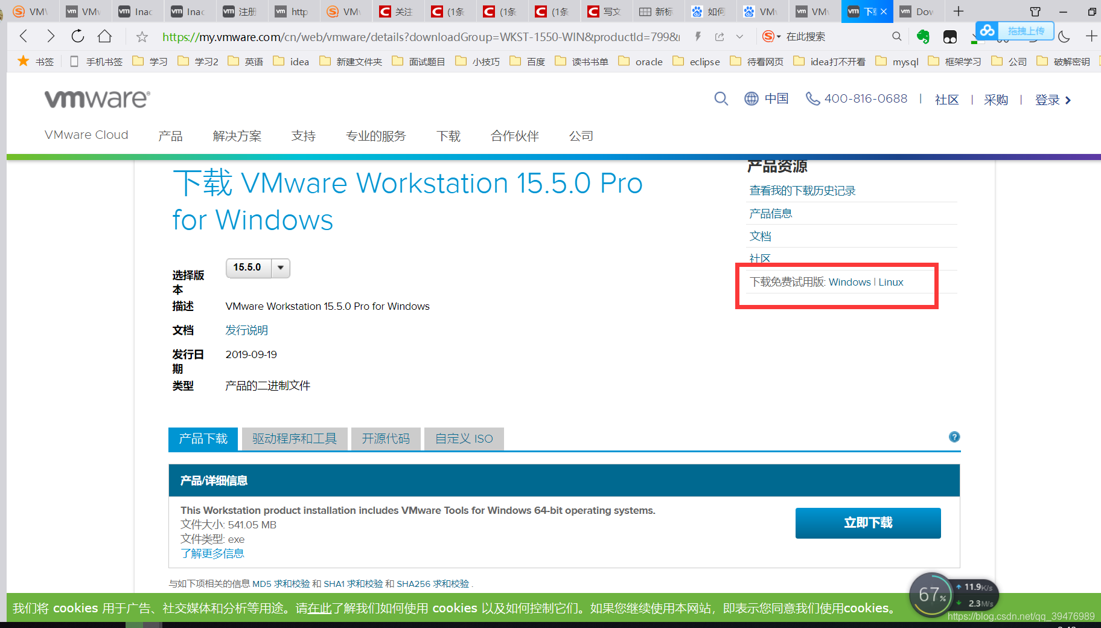The image size is (1101, 628).
Task: Click the 立即下载 button
Action: [868, 523]
